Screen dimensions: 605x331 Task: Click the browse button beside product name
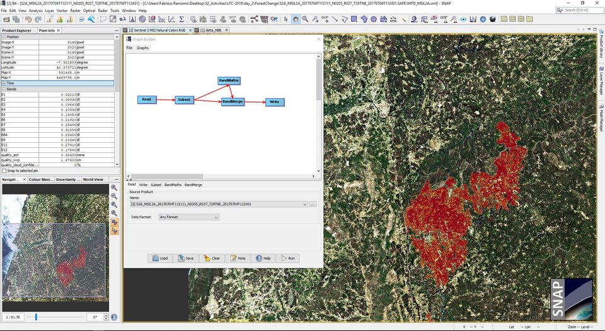coord(313,205)
